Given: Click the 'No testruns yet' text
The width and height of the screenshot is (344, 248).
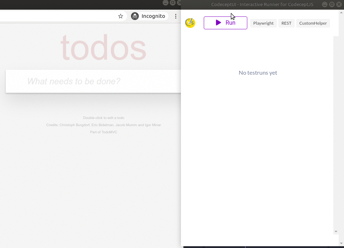Looking at the screenshot, I should (x=258, y=73).
